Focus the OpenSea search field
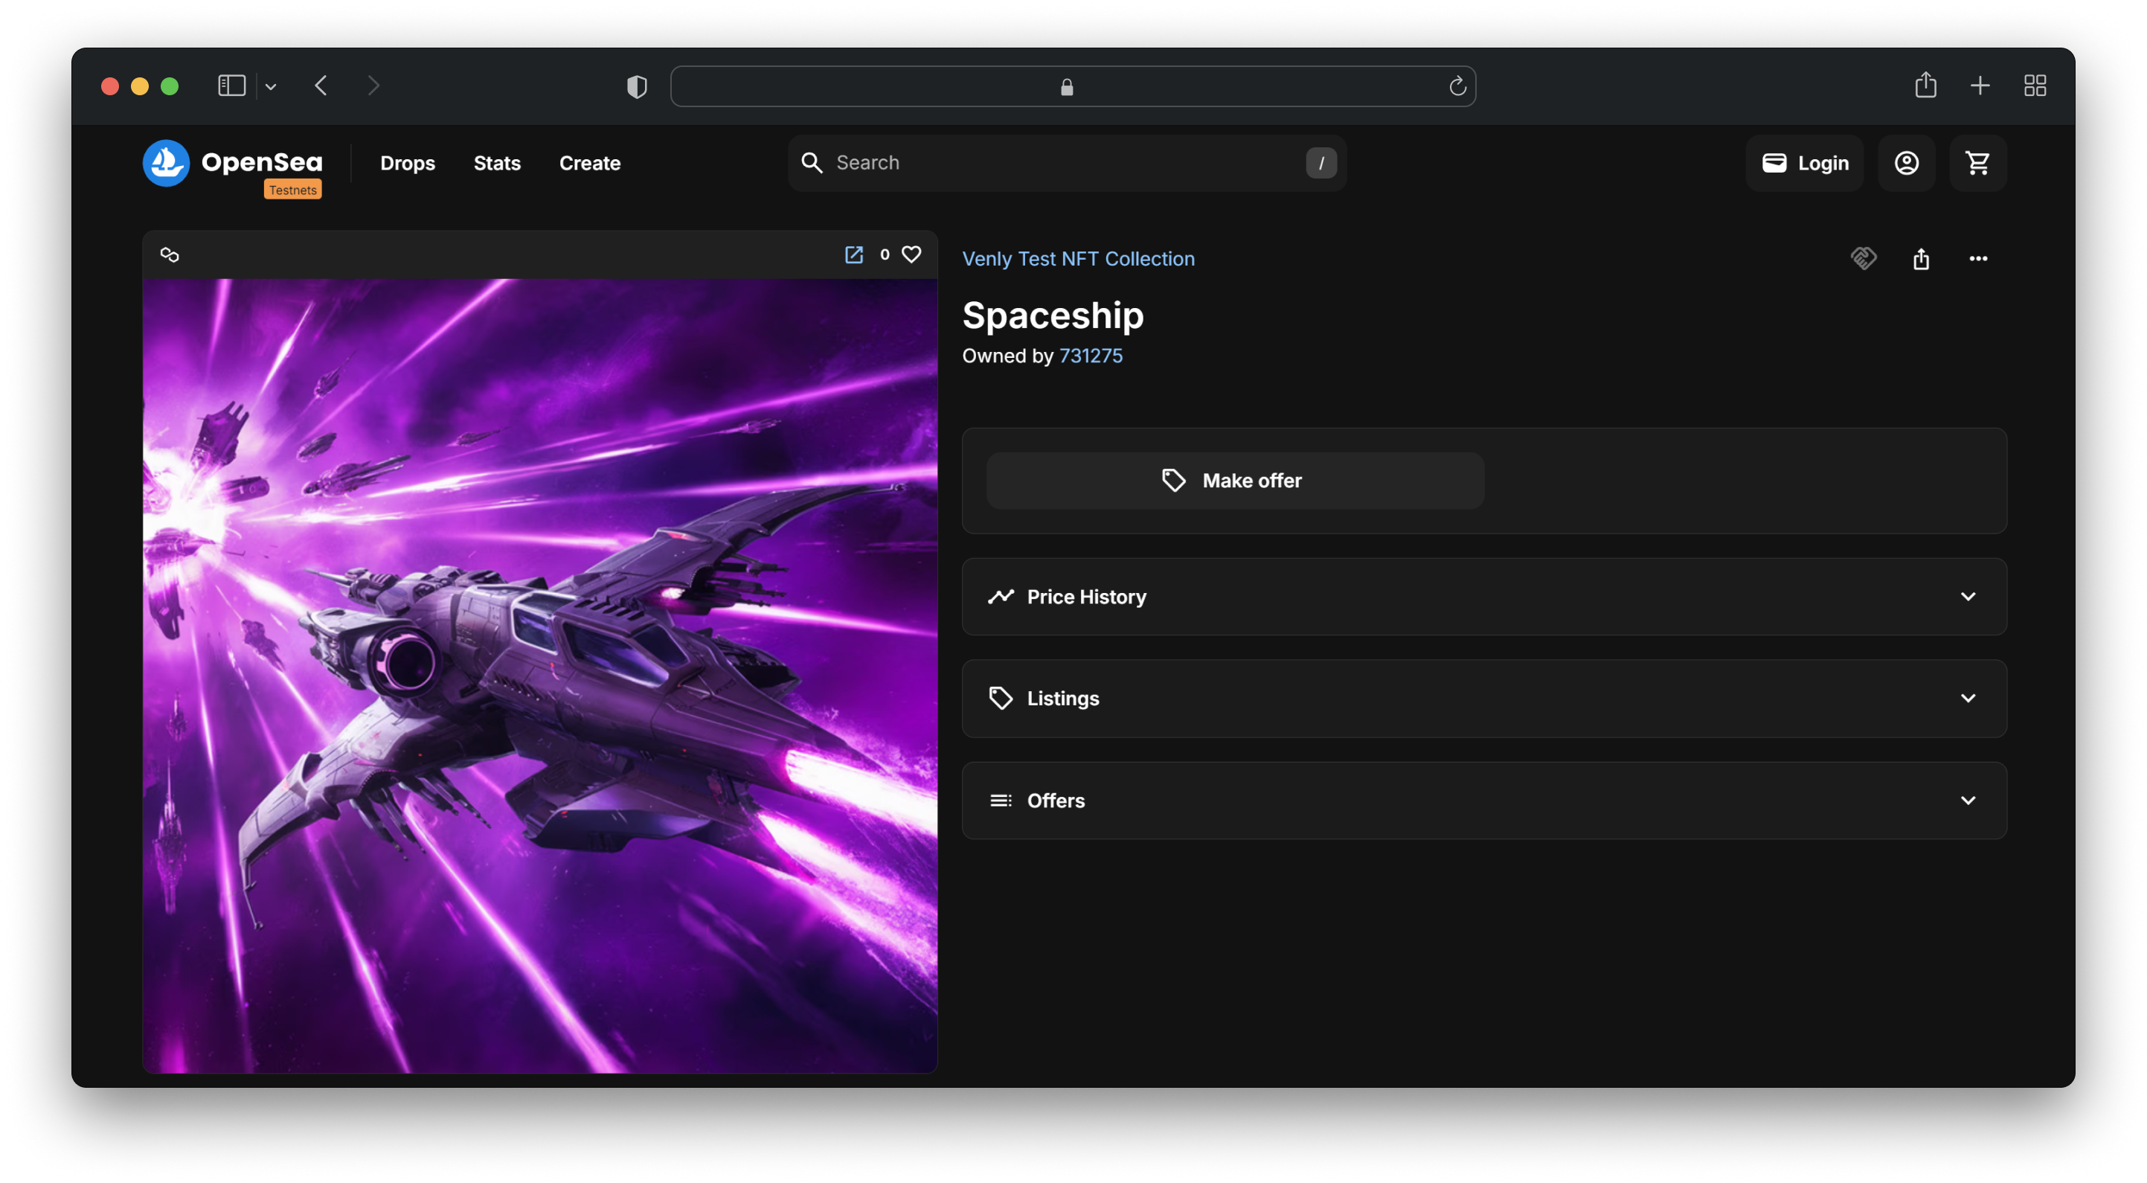 1067,162
